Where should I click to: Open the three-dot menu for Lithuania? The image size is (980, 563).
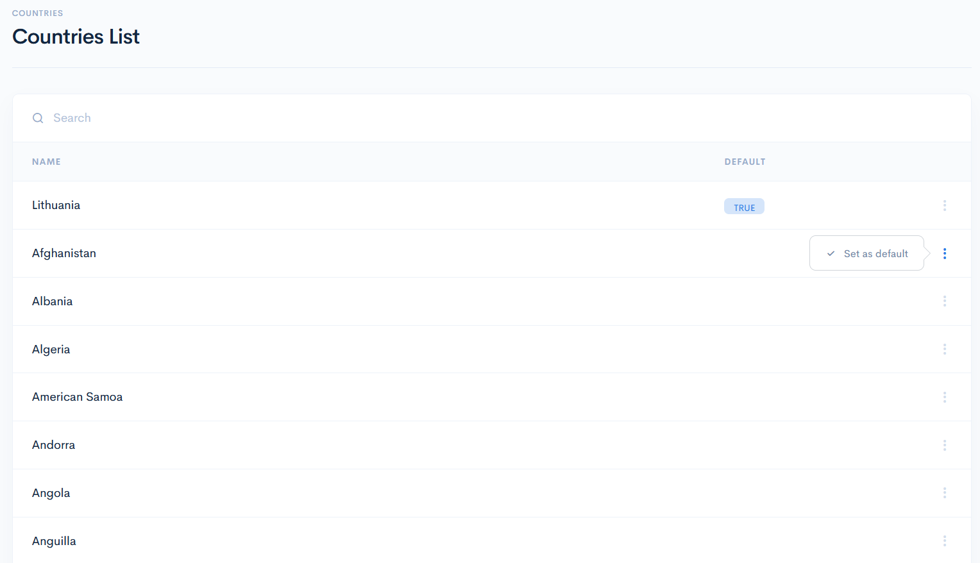(x=944, y=205)
